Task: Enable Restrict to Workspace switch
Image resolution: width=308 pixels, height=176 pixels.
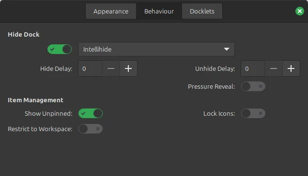Action: (x=91, y=129)
